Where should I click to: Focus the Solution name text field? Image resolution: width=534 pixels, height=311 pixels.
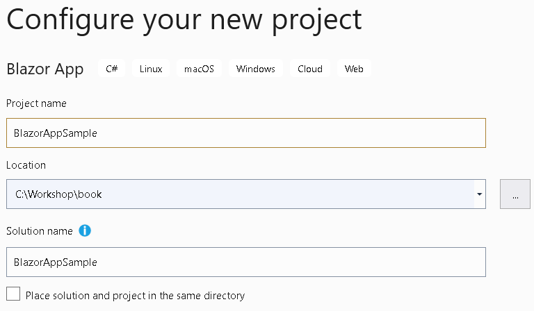[x=245, y=262]
